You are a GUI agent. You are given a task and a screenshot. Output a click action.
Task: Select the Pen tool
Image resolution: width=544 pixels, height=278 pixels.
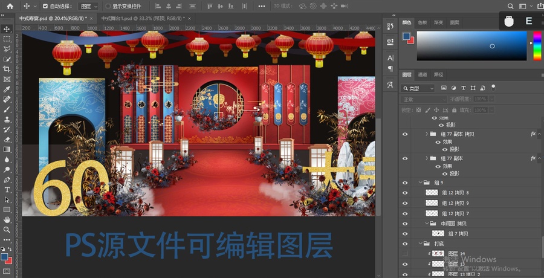click(7, 179)
